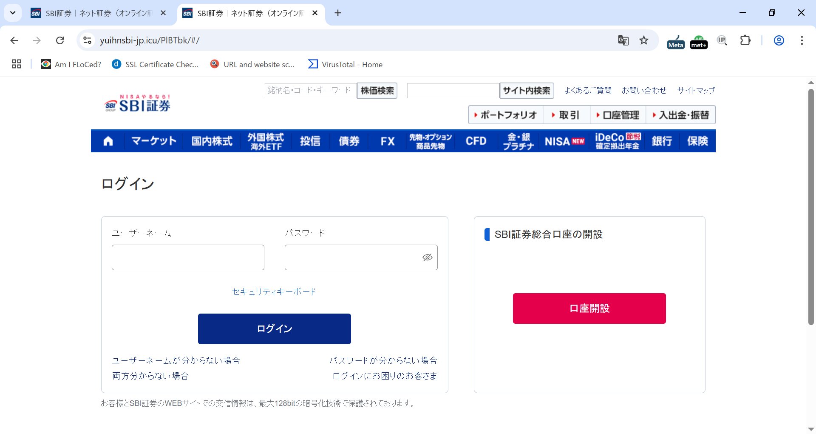This screenshot has width=816, height=434.
Task: Open ポートフォリオ menu item
Action: pos(506,115)
